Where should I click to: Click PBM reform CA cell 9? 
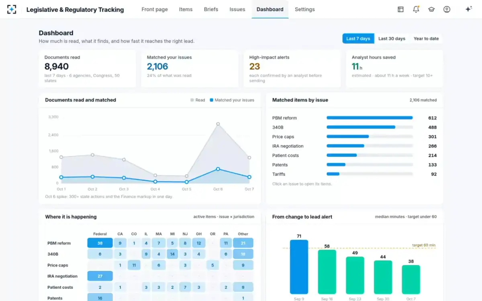pyautogui.click(x=120, y=243)
